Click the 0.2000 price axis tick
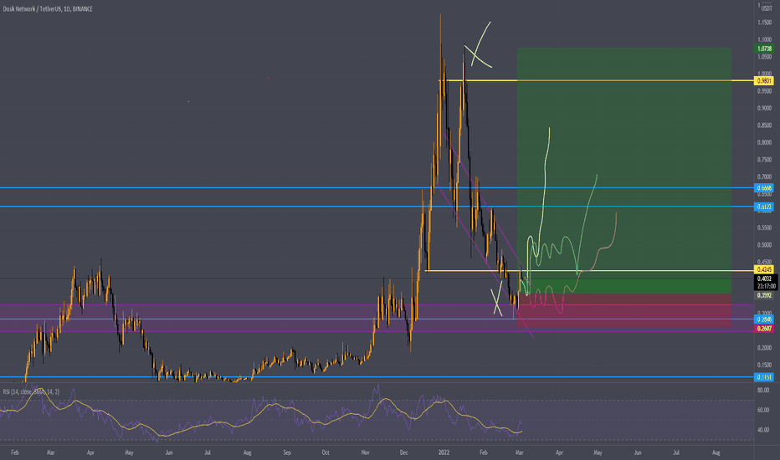This screenshot has width=780, height=460. [x=765, y=348]
